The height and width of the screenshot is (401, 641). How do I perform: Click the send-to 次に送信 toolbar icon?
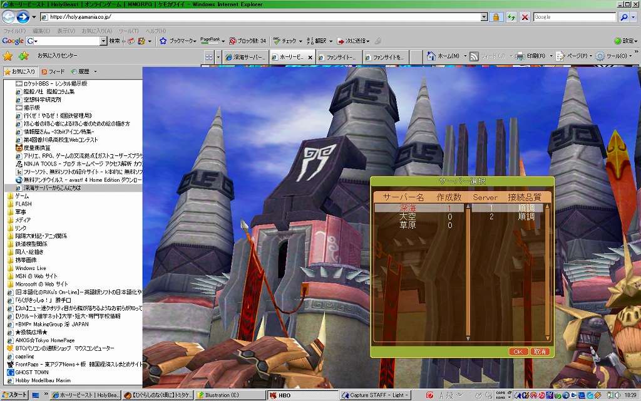point(340,41)
